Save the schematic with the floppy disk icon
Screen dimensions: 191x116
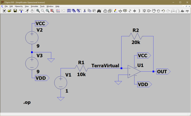coord(15,11)
